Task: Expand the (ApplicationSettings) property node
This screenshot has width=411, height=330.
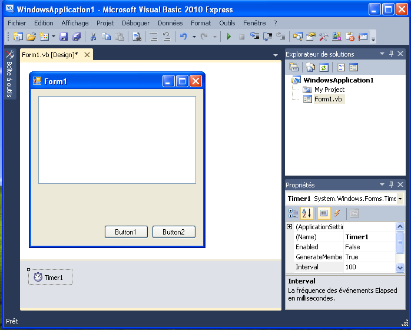Action: [x=289, y=227]
